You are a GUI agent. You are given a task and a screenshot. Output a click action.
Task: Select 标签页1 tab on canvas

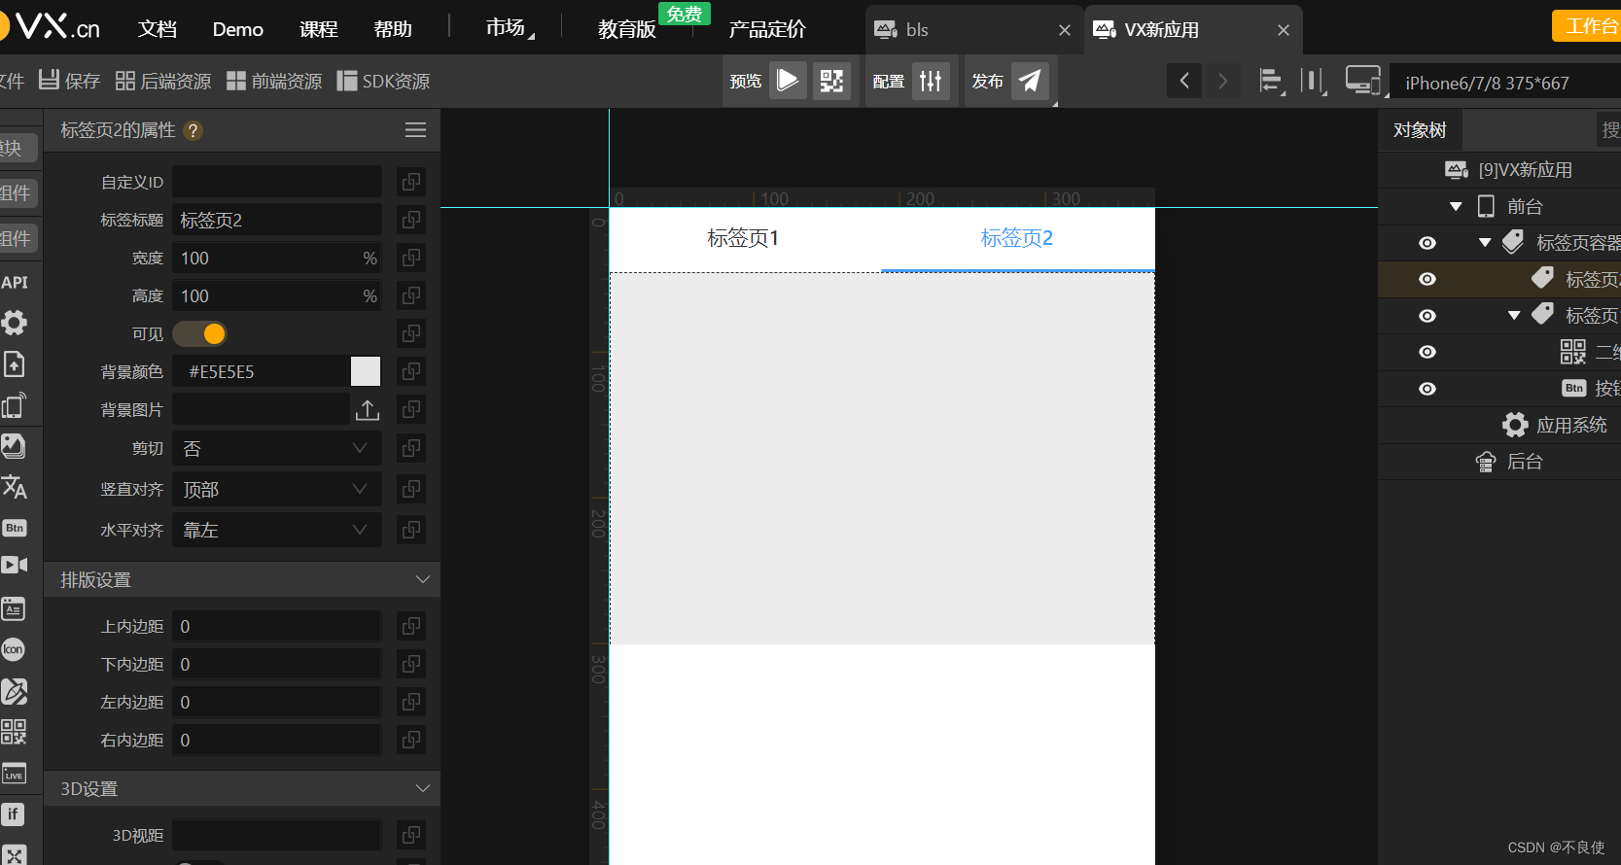(743, 238)
